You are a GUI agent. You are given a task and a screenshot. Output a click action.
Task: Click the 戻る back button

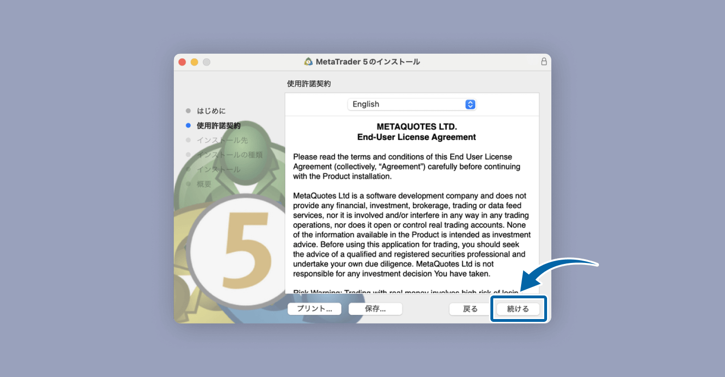click(x=470, y=309)
